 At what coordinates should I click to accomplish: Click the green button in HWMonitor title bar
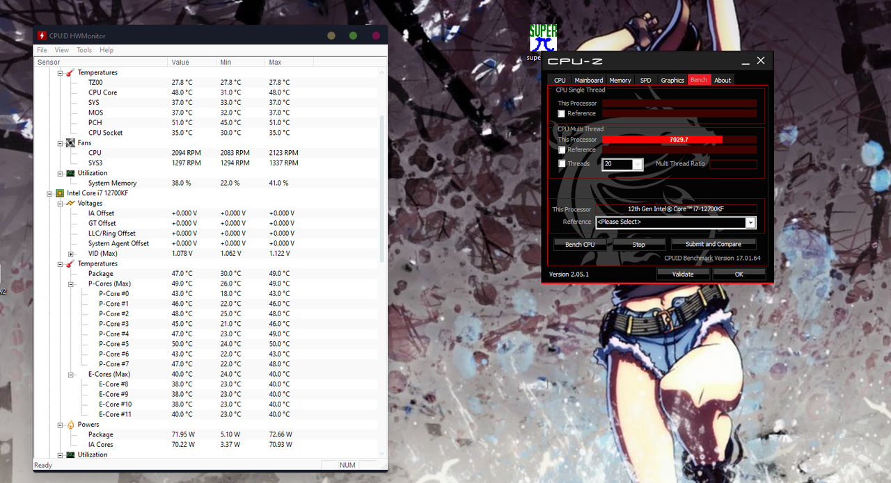(x=354, y=35)
